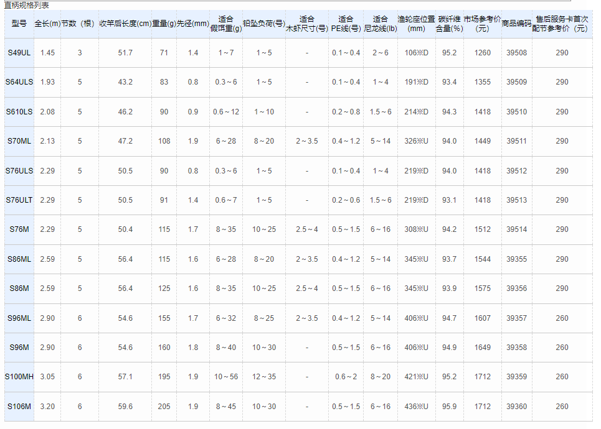This screenshot has height=429, width=601.
Task: Click the 商品编码 column header
Action: [x=517, y=24]
